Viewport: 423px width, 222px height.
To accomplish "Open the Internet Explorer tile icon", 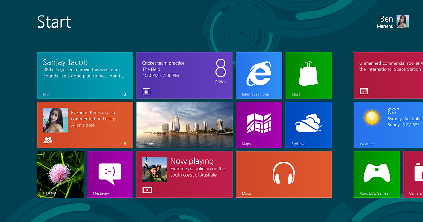I will 259,74.
